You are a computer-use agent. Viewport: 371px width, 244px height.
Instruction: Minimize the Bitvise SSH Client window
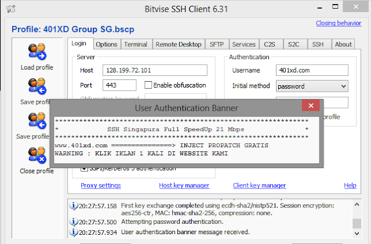tap(319, 8)
